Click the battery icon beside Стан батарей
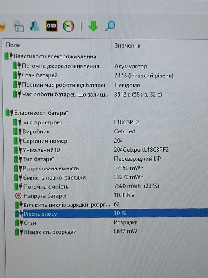Screen dimensions: 208x278 point(17,75)
